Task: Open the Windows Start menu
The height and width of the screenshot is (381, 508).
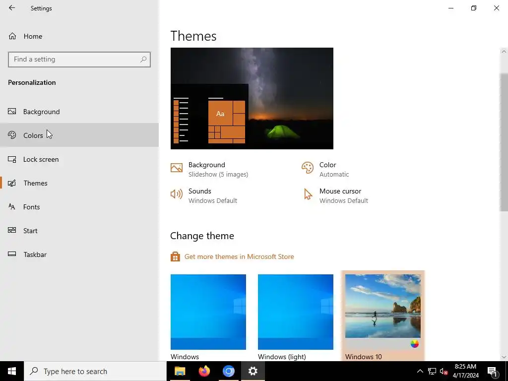Action: point(12,371)
